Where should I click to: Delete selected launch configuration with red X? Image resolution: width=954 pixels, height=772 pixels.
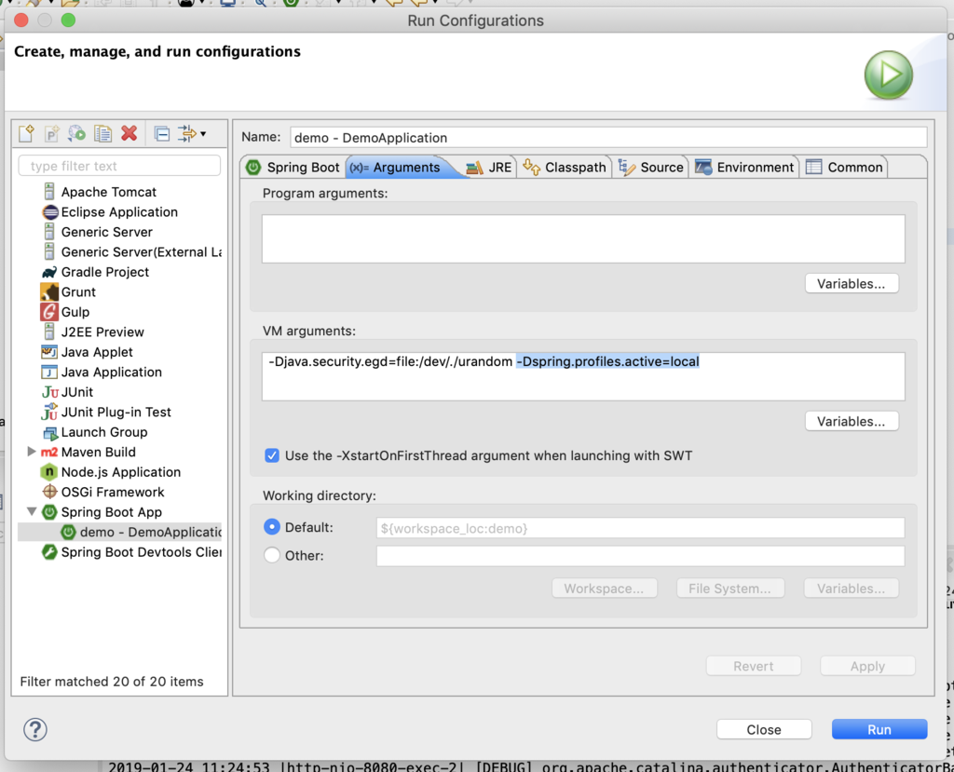pyautogui.click(x=129, y=133)
